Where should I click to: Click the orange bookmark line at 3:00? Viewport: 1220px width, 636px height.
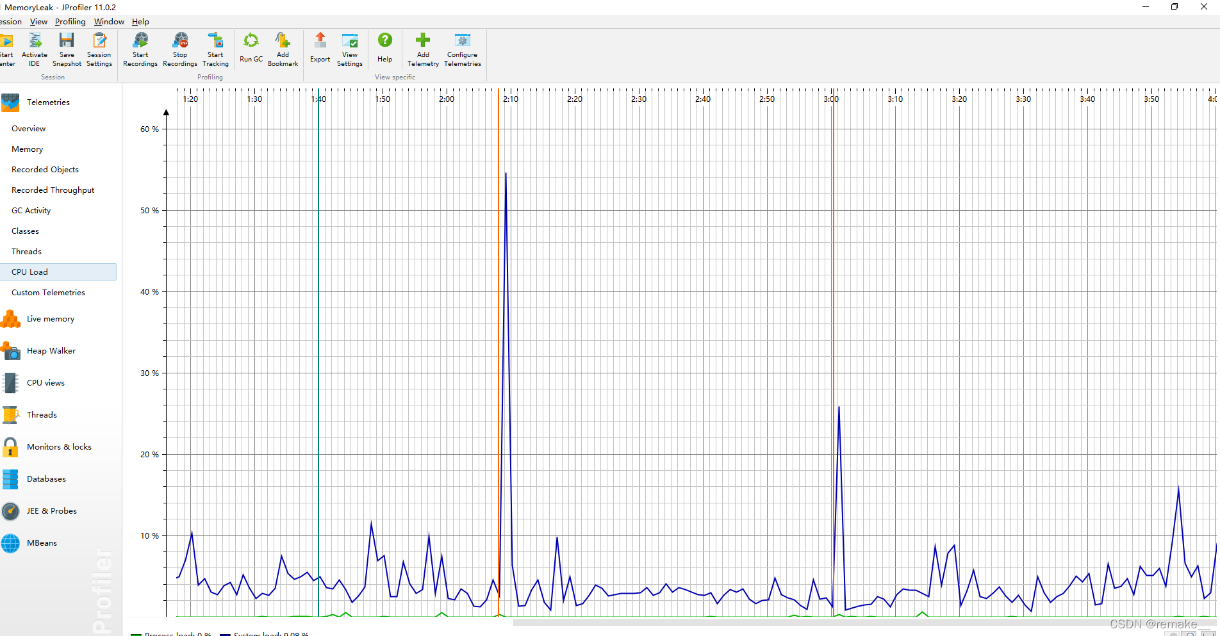[x=833, y=352]
